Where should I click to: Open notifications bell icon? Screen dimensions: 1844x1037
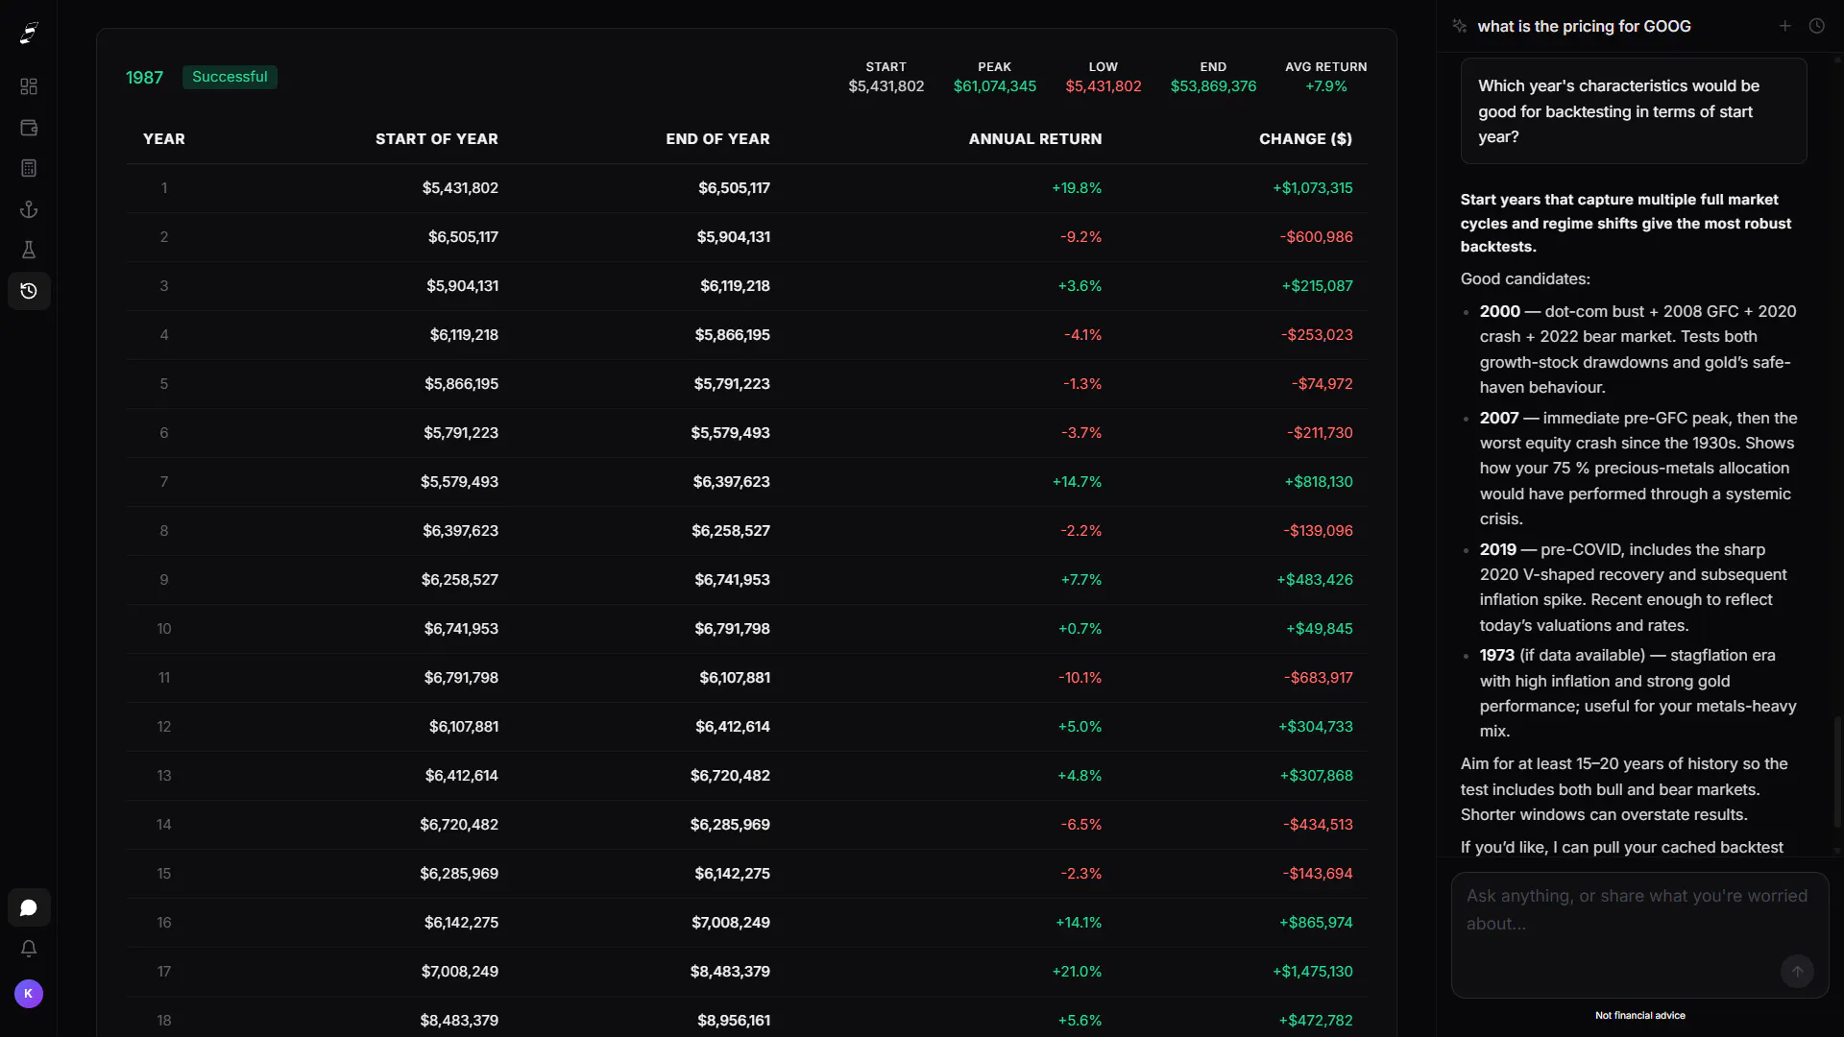29,949
